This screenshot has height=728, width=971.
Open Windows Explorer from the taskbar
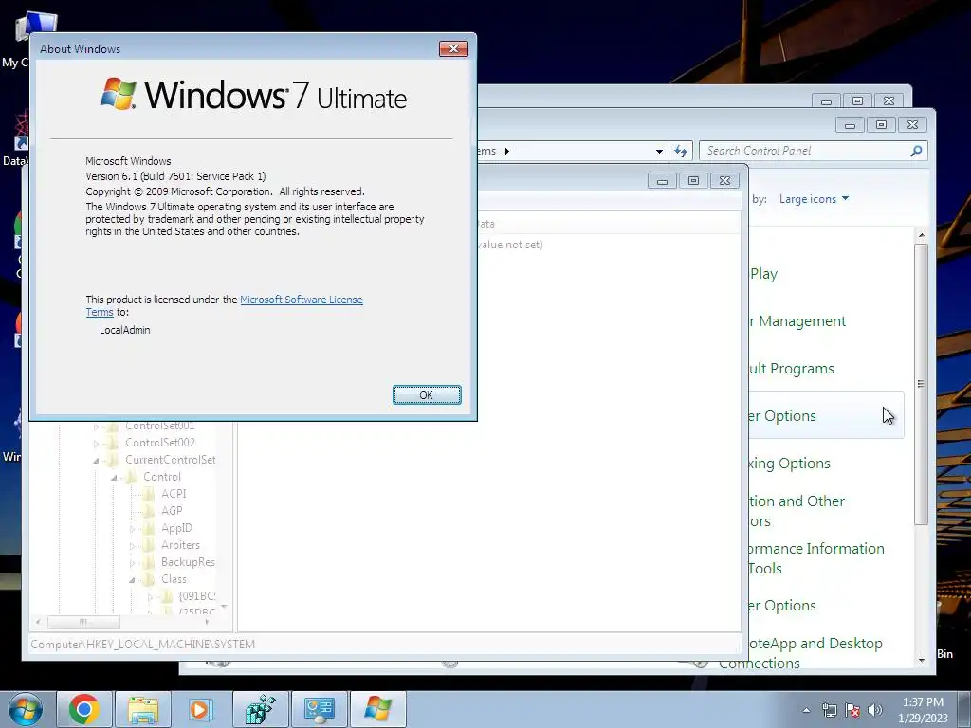(x=143, y=709)
